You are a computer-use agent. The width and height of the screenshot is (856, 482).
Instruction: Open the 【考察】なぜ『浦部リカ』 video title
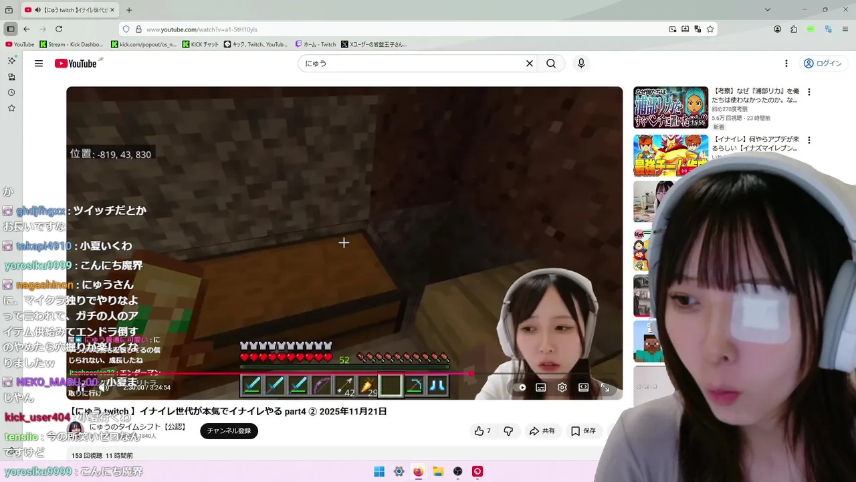(x=757, y=95)
